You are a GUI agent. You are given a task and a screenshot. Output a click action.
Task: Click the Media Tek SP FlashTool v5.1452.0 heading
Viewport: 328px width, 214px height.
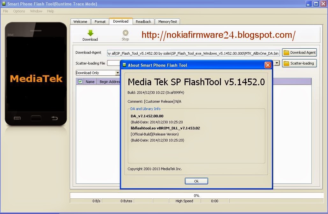196,82
